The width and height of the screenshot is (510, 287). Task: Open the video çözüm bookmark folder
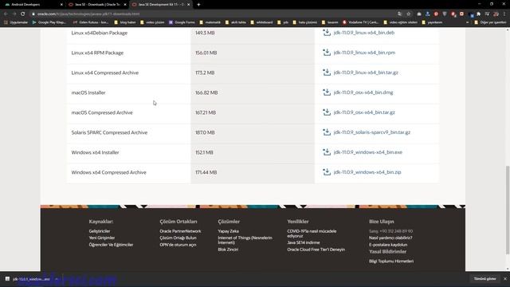point(152,22)
